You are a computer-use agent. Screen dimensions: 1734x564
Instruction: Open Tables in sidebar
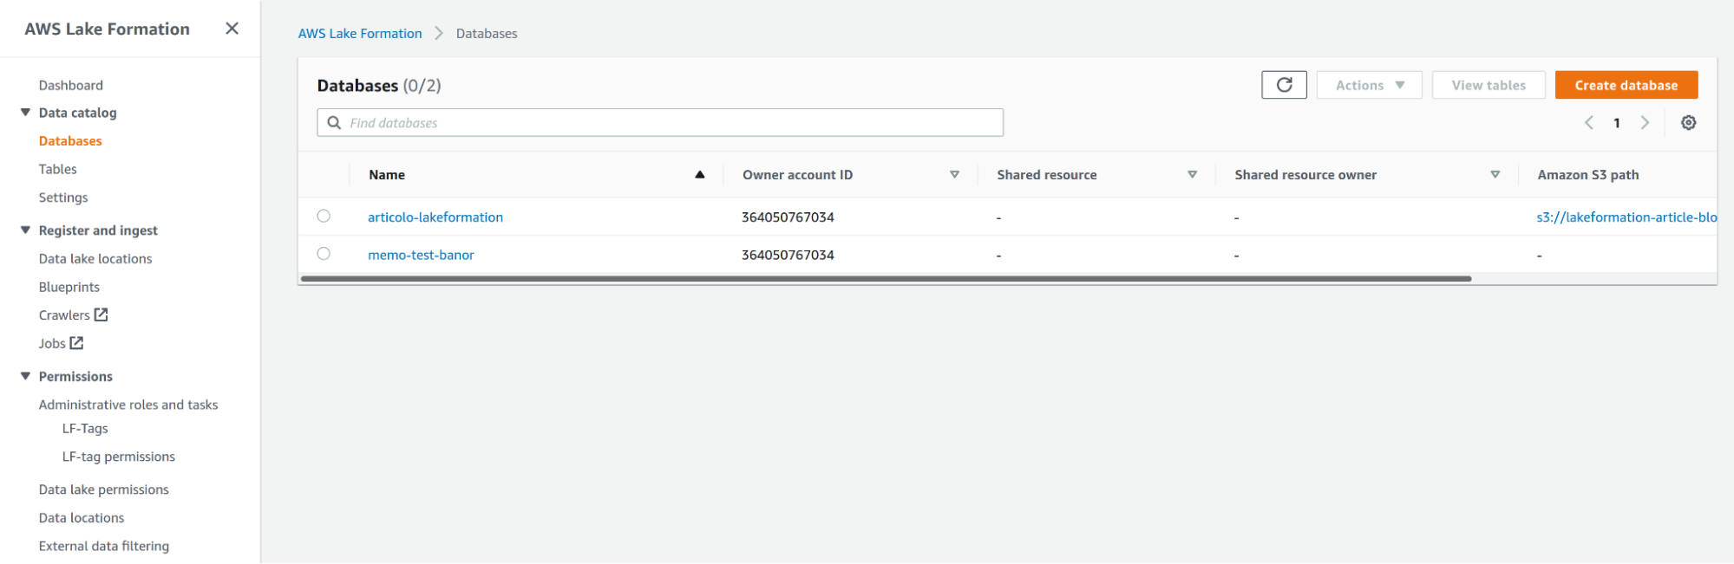(x=58, y=169)
